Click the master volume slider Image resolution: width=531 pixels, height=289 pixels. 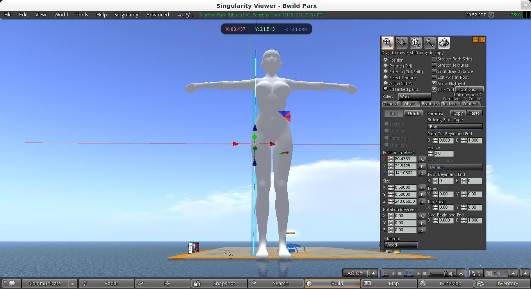pyautogui.click(x=438, y=273)
